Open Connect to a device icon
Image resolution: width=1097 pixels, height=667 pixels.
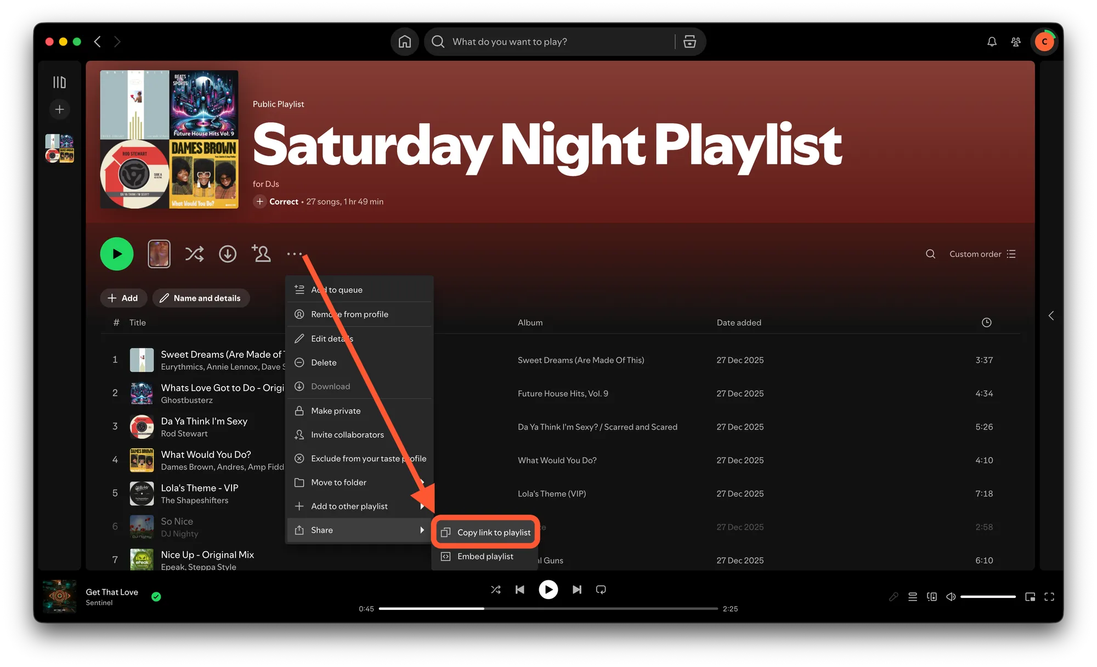pyautogui.click(x=932, y=597)
